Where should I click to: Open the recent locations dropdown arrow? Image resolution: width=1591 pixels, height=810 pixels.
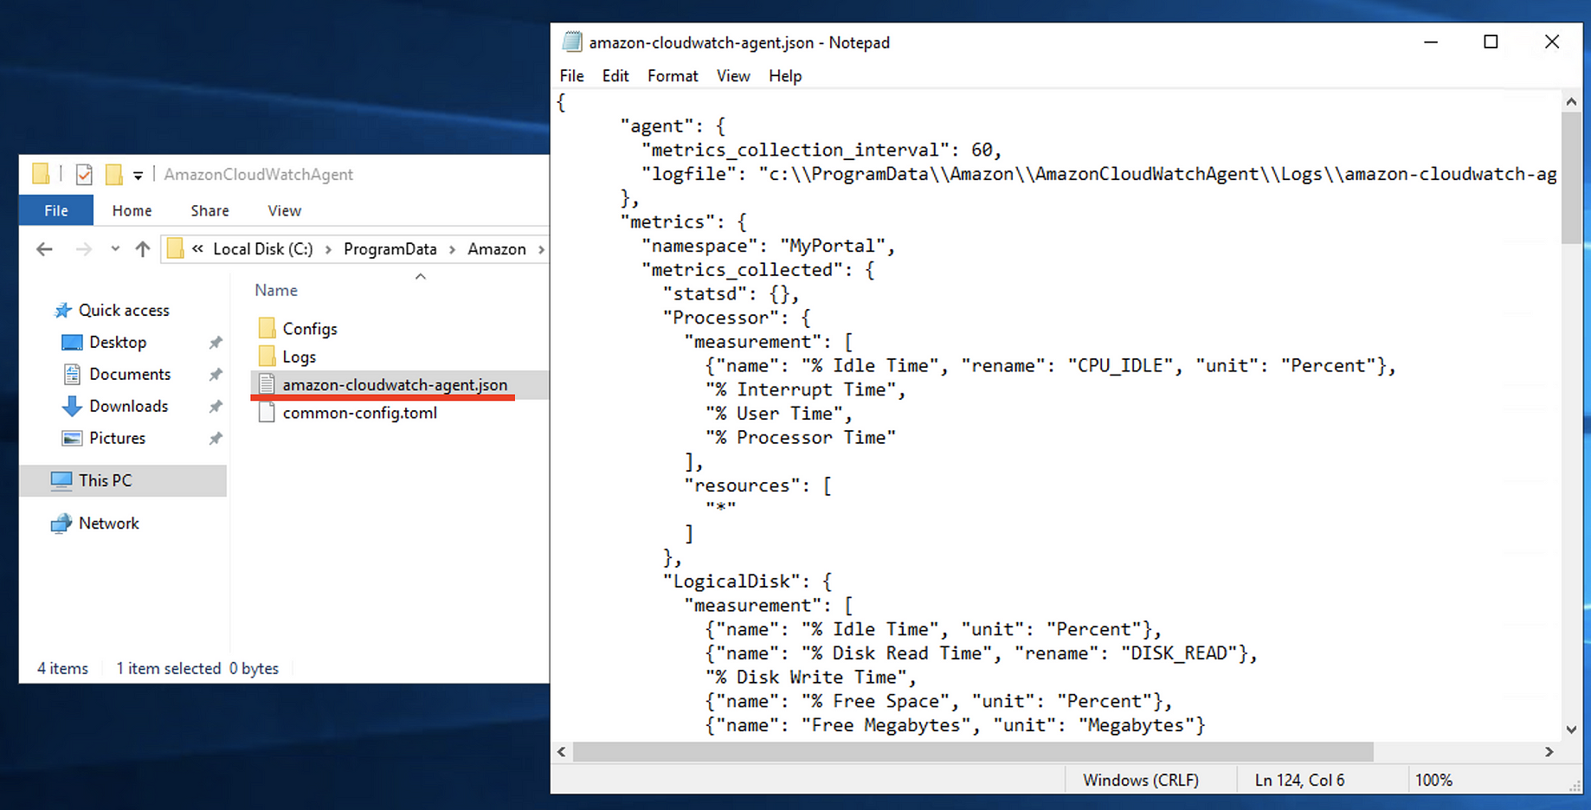click(115, 249)
